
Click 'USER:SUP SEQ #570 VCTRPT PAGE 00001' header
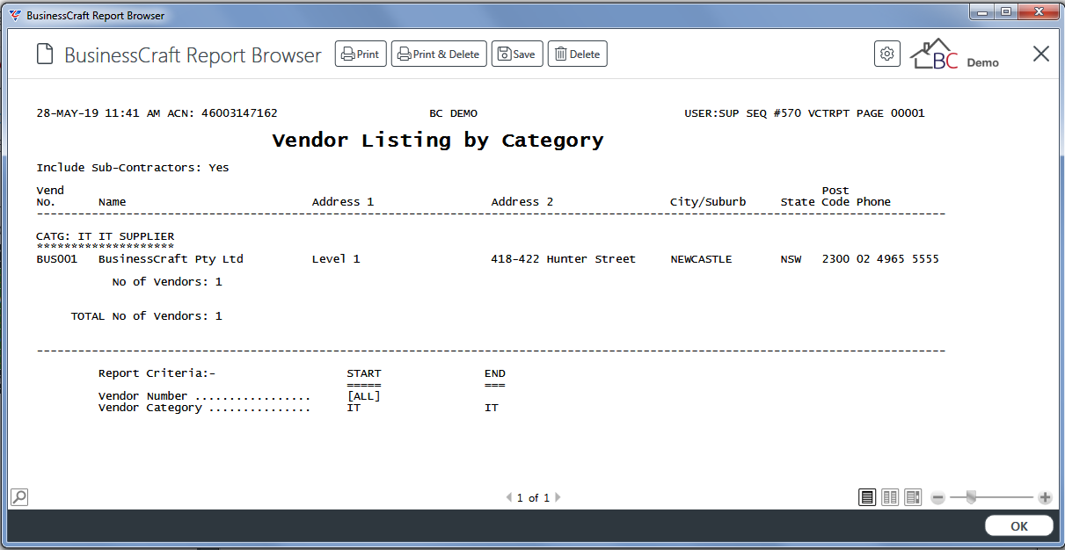(805, 113)
